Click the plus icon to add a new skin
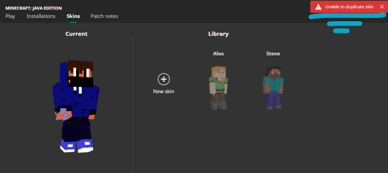The image size is (388, 173). (164, 79)
